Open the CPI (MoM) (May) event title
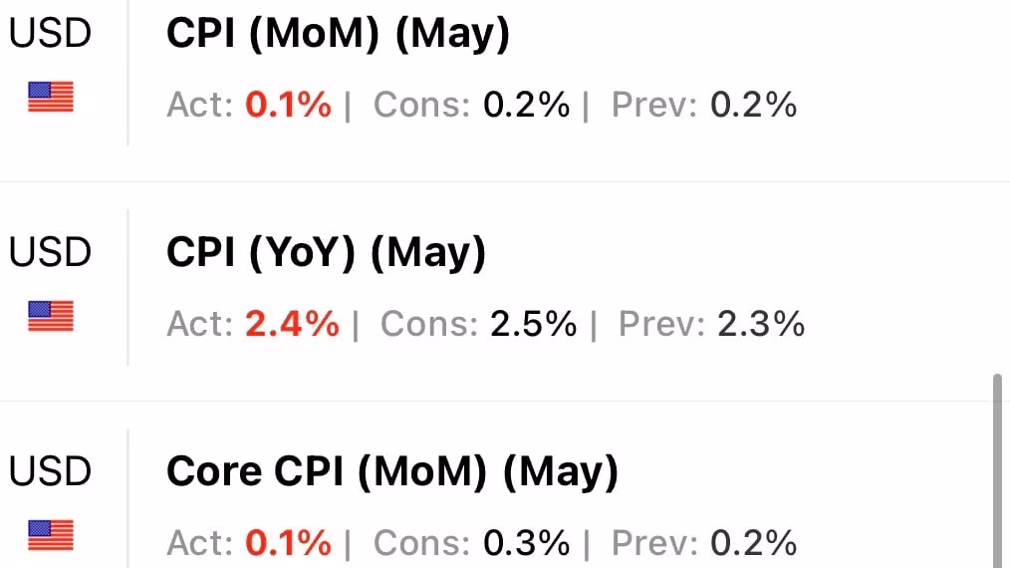Image resolution: width=1010 pixels, height=568 pixels. 338,35
